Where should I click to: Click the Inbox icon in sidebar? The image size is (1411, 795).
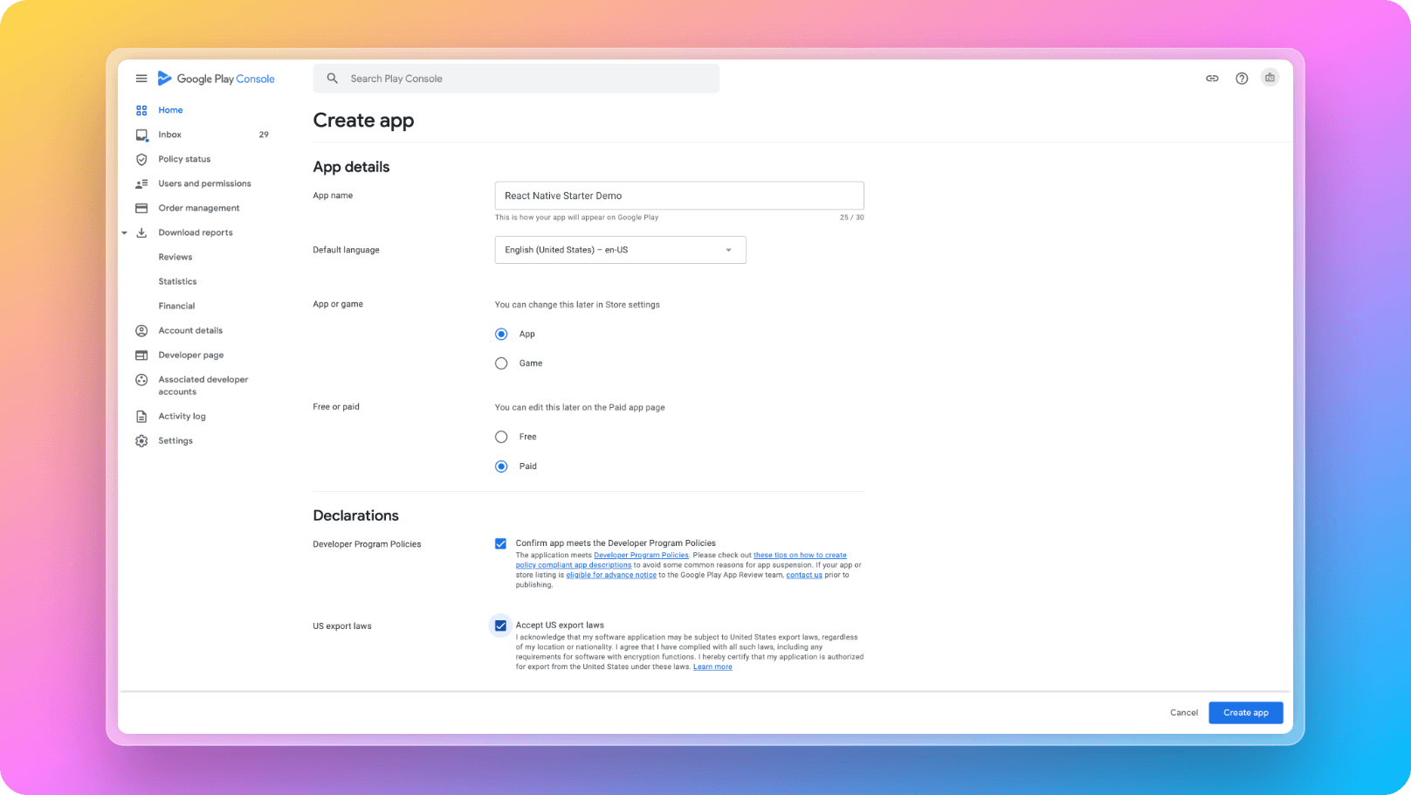pos(141,135)
